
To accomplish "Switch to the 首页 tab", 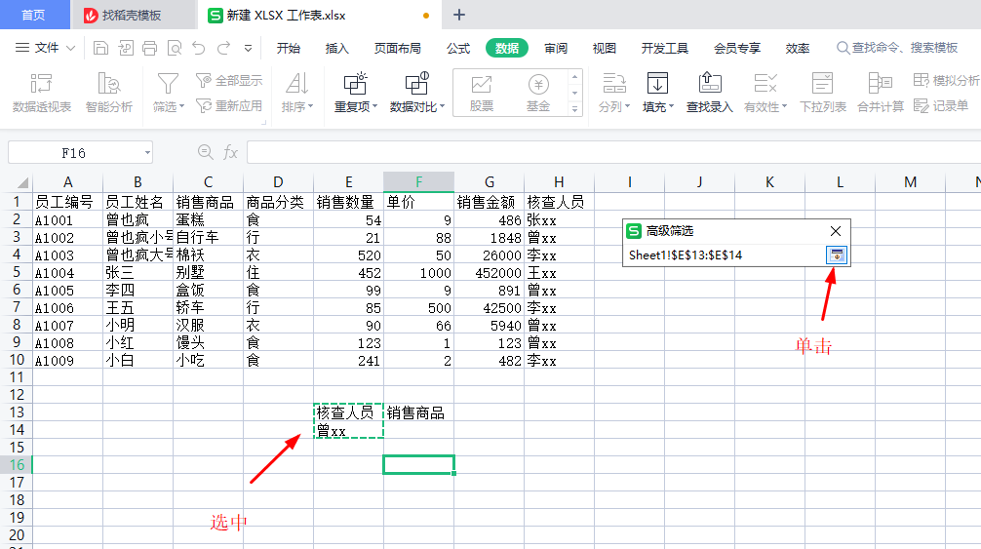I will tap(33, 15).
